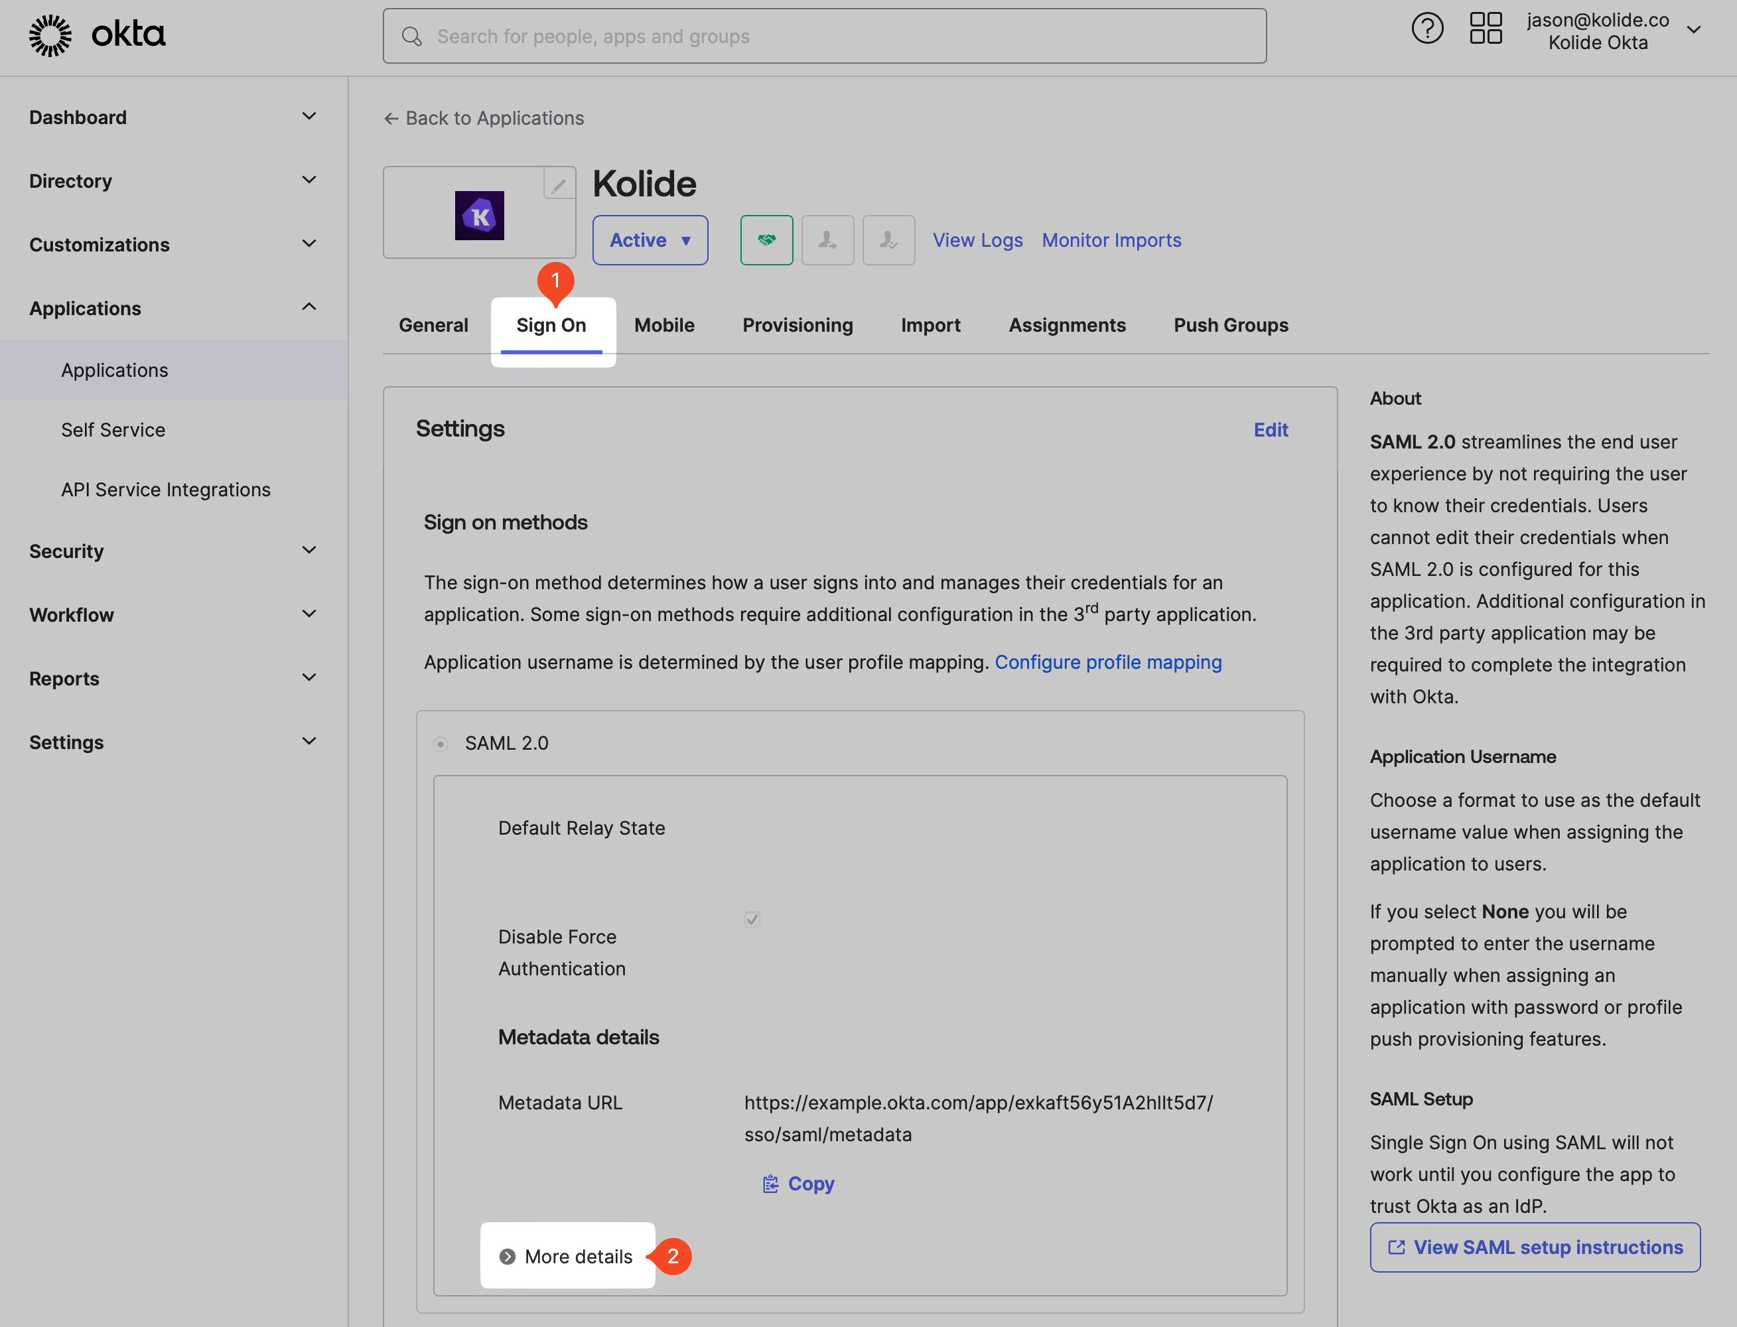Click the Copy clipboard icon
The height and width of the screenshot is (1327, 1737).
pos(770,1183)
